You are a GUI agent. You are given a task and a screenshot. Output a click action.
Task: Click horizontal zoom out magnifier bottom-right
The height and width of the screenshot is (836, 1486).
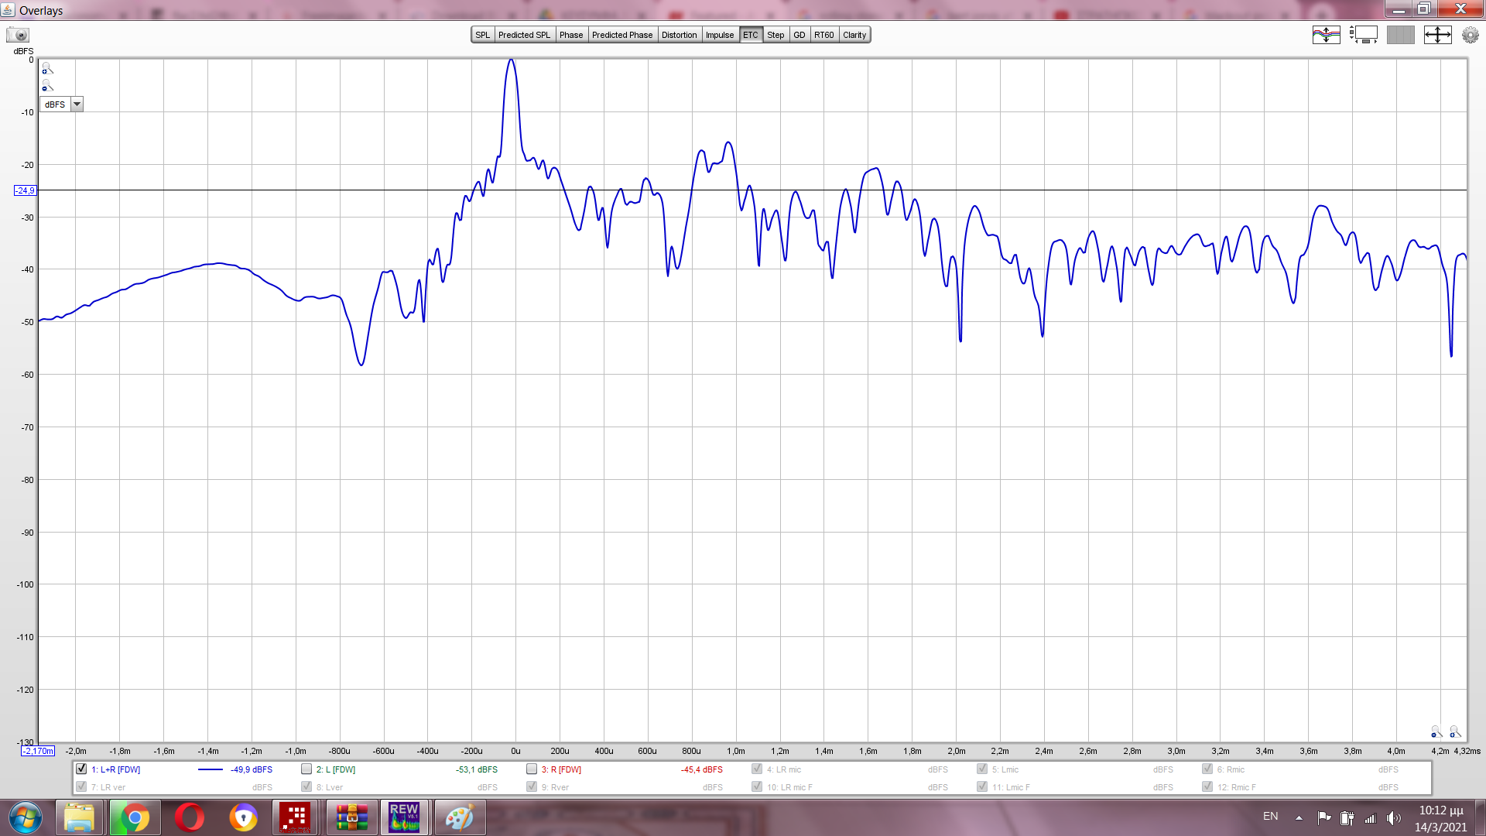[1436, 731]
